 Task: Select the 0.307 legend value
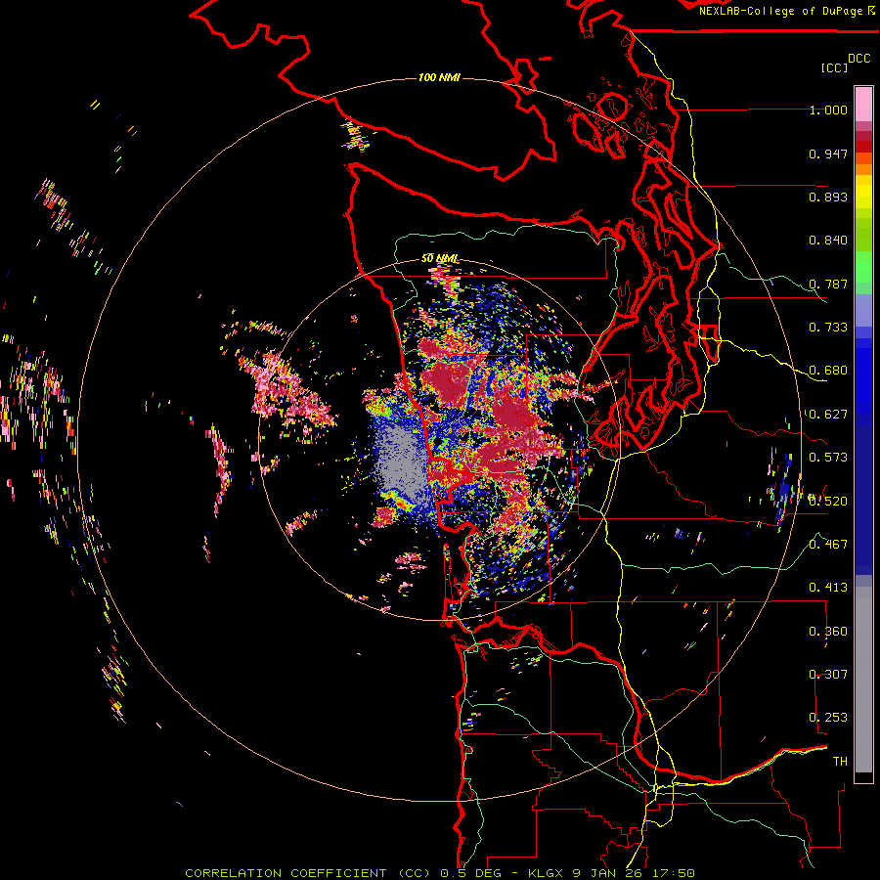[x=828, y=674]
